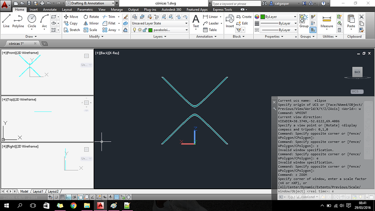Choose the Circle tool

click(x=32, y=21)
